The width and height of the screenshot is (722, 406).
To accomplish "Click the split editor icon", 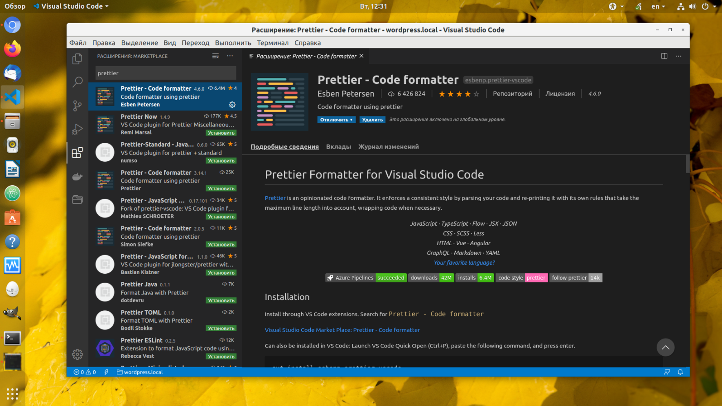I will (x=664, y=56).
